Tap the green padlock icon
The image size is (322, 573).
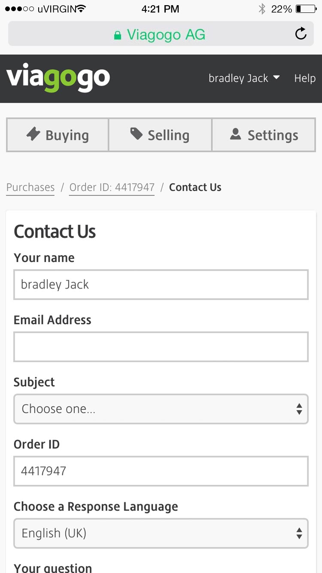tap(117, 35)
